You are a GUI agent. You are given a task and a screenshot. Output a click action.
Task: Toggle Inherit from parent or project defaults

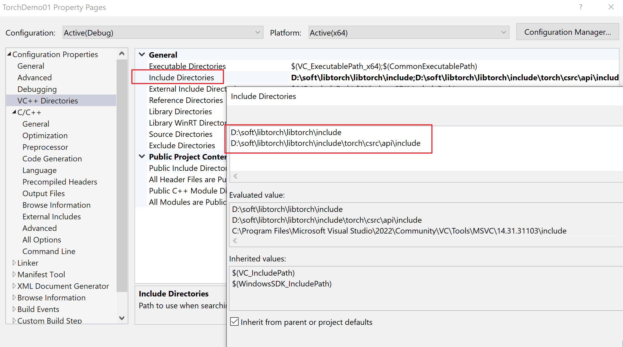coord(234,322)
